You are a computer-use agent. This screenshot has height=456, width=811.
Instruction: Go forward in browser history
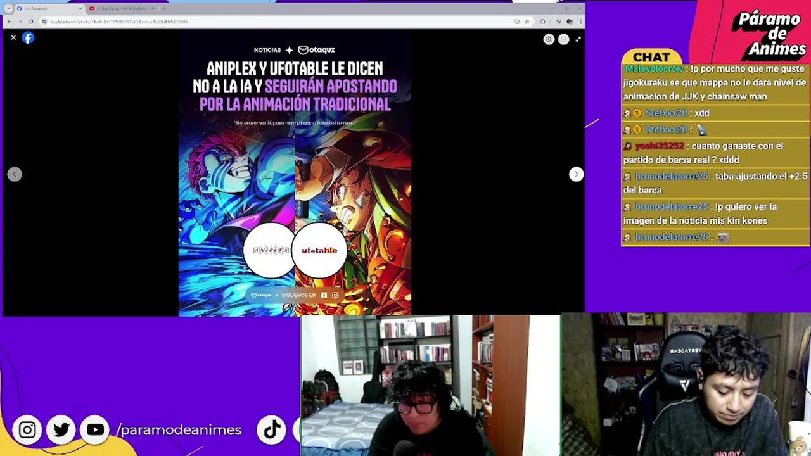20,22
